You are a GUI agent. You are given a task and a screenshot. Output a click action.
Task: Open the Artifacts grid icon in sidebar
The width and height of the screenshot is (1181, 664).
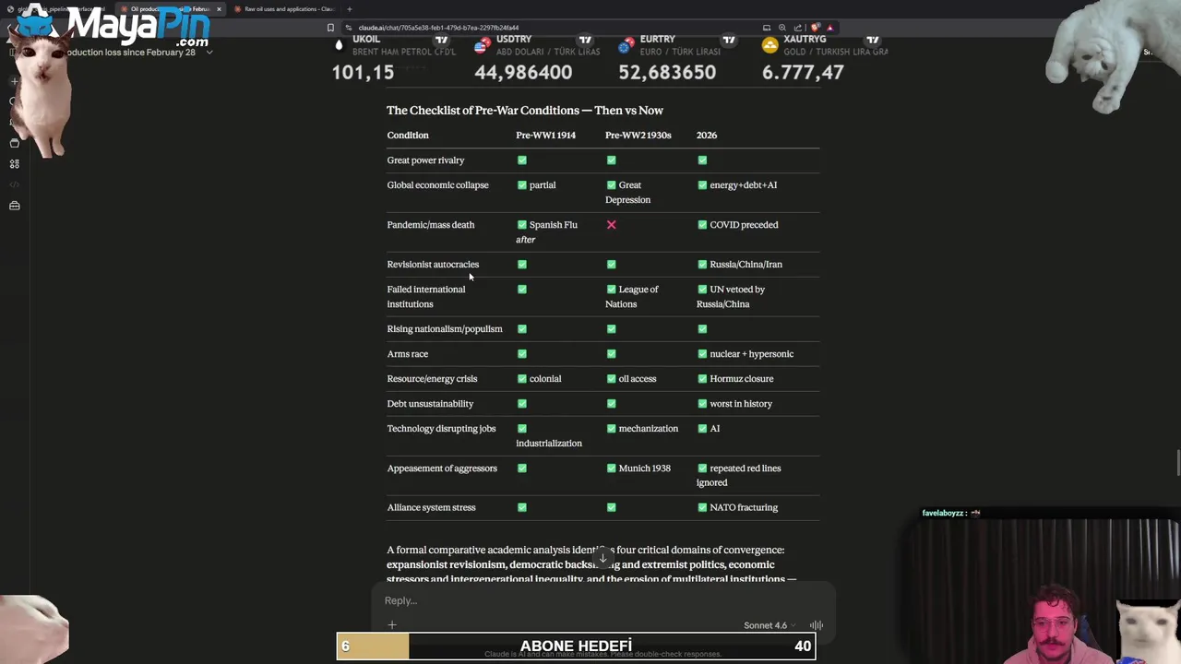tap(14, 164)
